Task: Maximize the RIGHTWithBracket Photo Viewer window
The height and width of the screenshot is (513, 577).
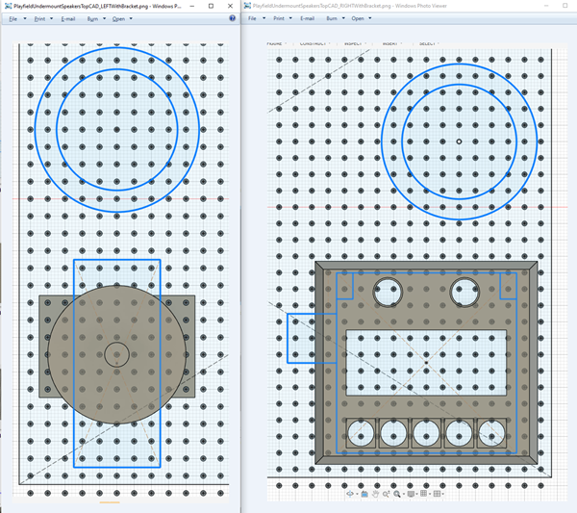Action: (x=564, y=6)
